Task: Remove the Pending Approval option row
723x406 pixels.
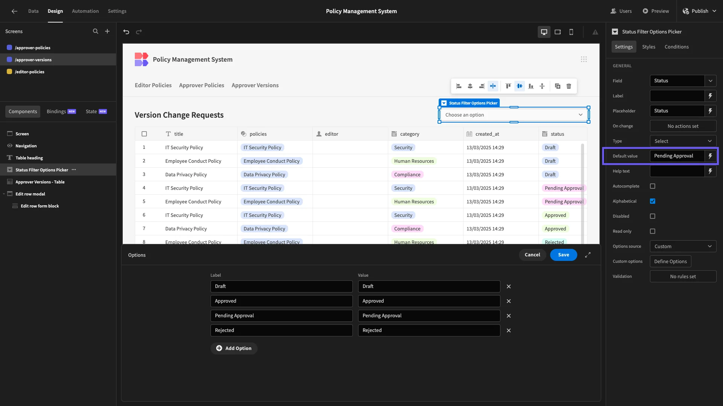Action: click(509, 316)
